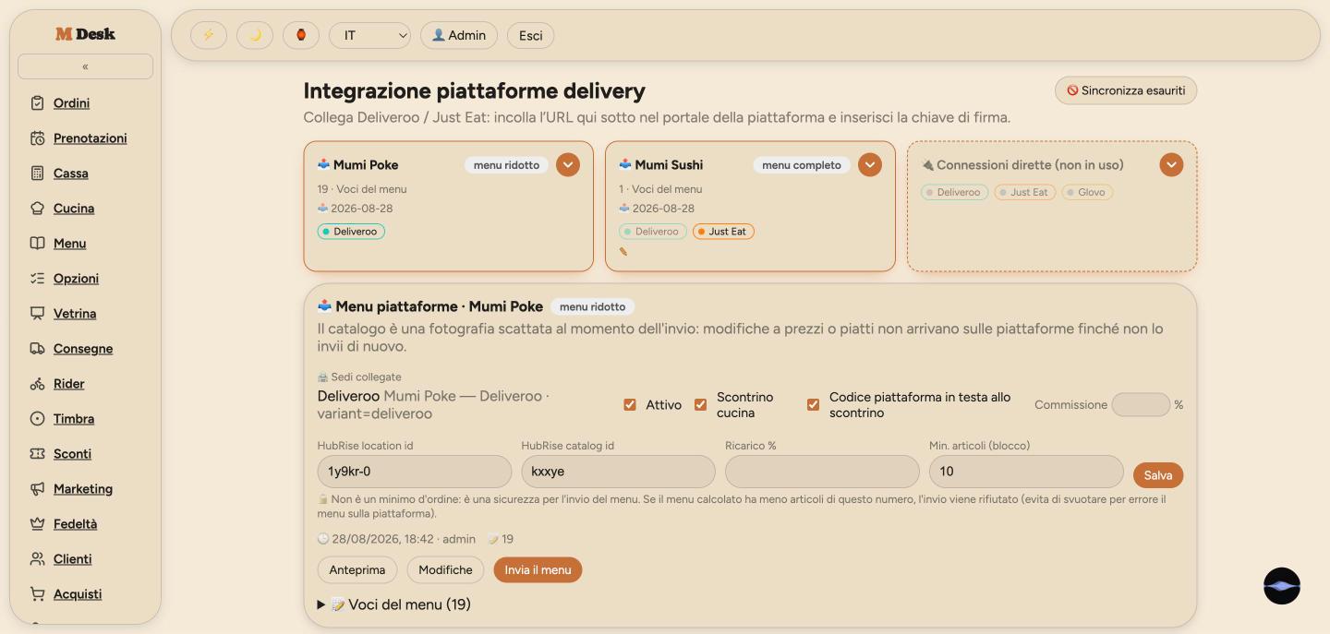Image resolution: width=1330 pixels, height=634 pixels.
Task: Click the Ricarico % input field
Action: pos(822,472)
